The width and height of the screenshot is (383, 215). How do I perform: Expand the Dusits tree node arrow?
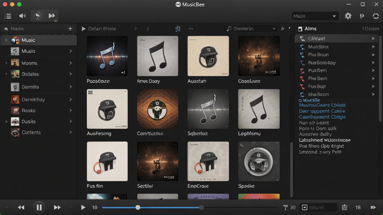pyautogui.click(x=6, y=121)
